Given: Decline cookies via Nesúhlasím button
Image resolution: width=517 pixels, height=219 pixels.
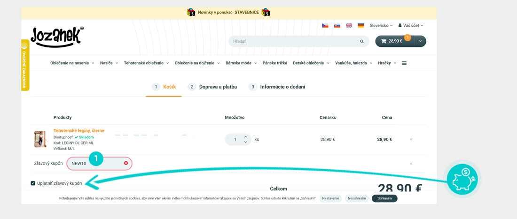Looking at the screenshot, I should click(357, 198).
